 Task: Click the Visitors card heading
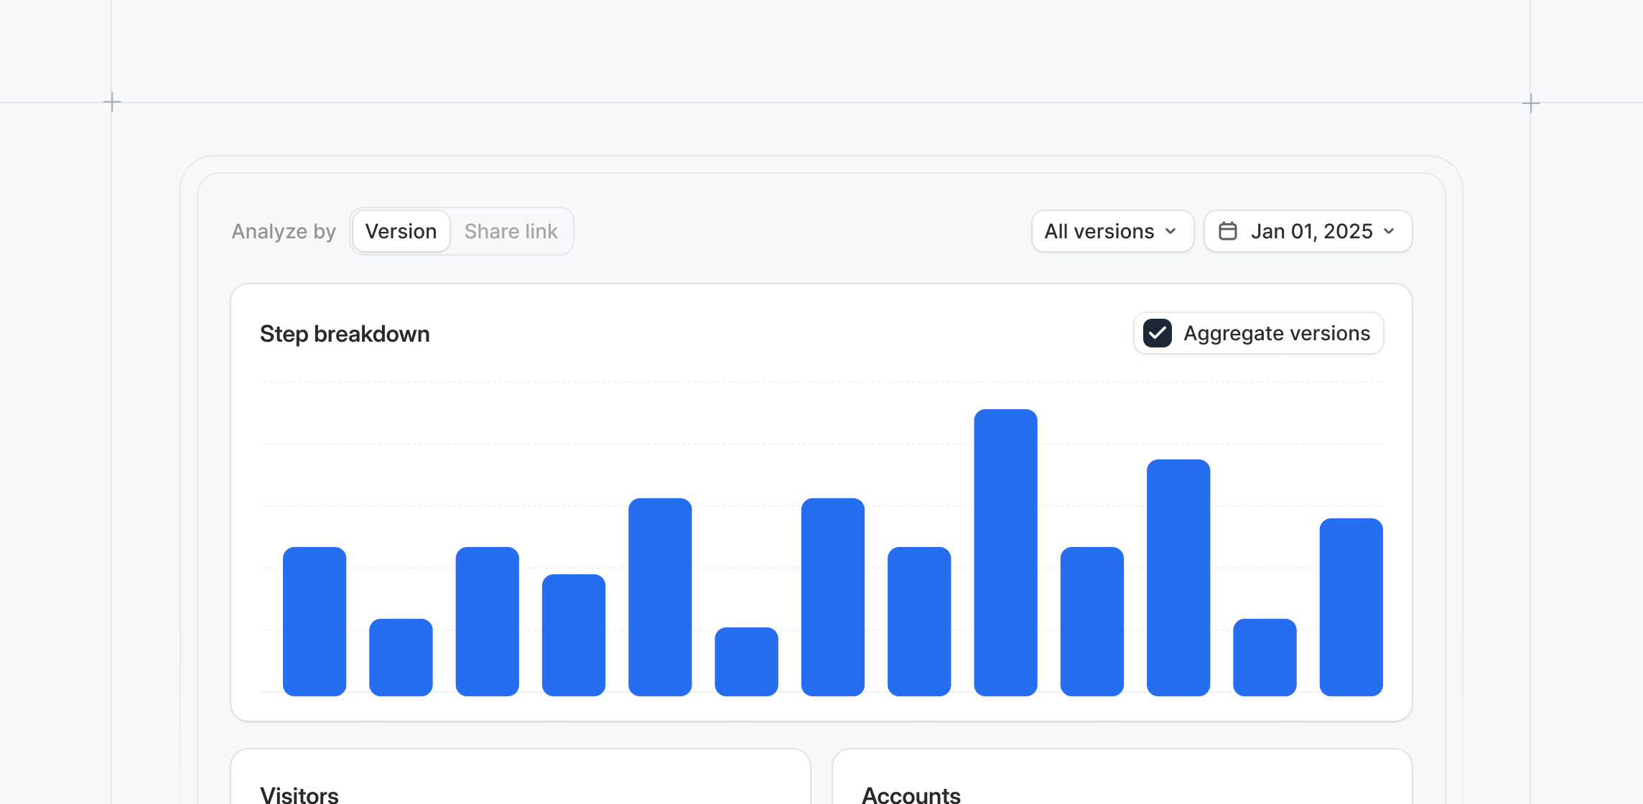[299, 794]
